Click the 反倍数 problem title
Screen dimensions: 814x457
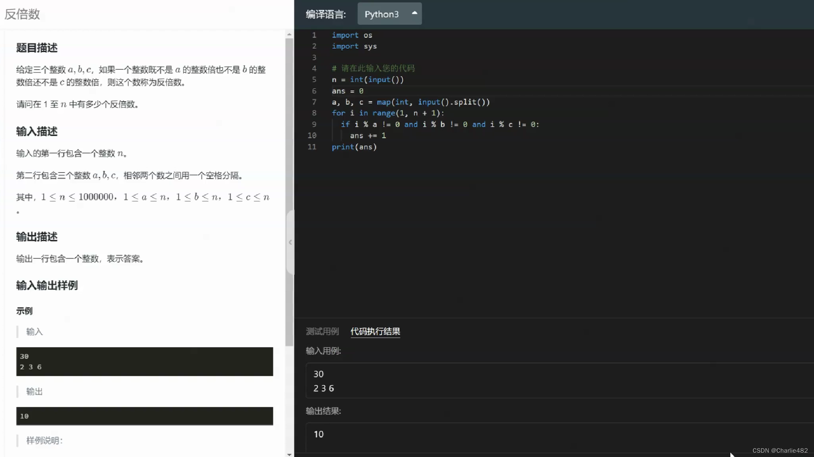[22, 14]
